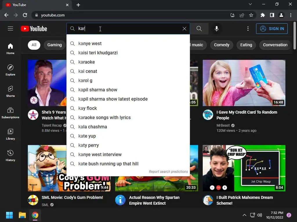This screenshot has width=297, height=222.
Task: Click the SIGN IN button
Action: 272,29
